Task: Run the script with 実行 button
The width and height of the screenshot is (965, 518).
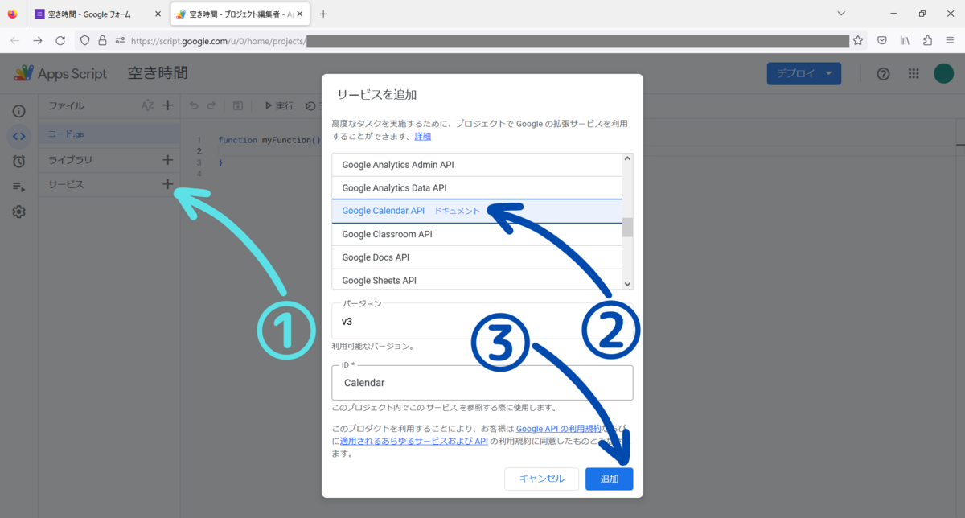Action: 279,105
